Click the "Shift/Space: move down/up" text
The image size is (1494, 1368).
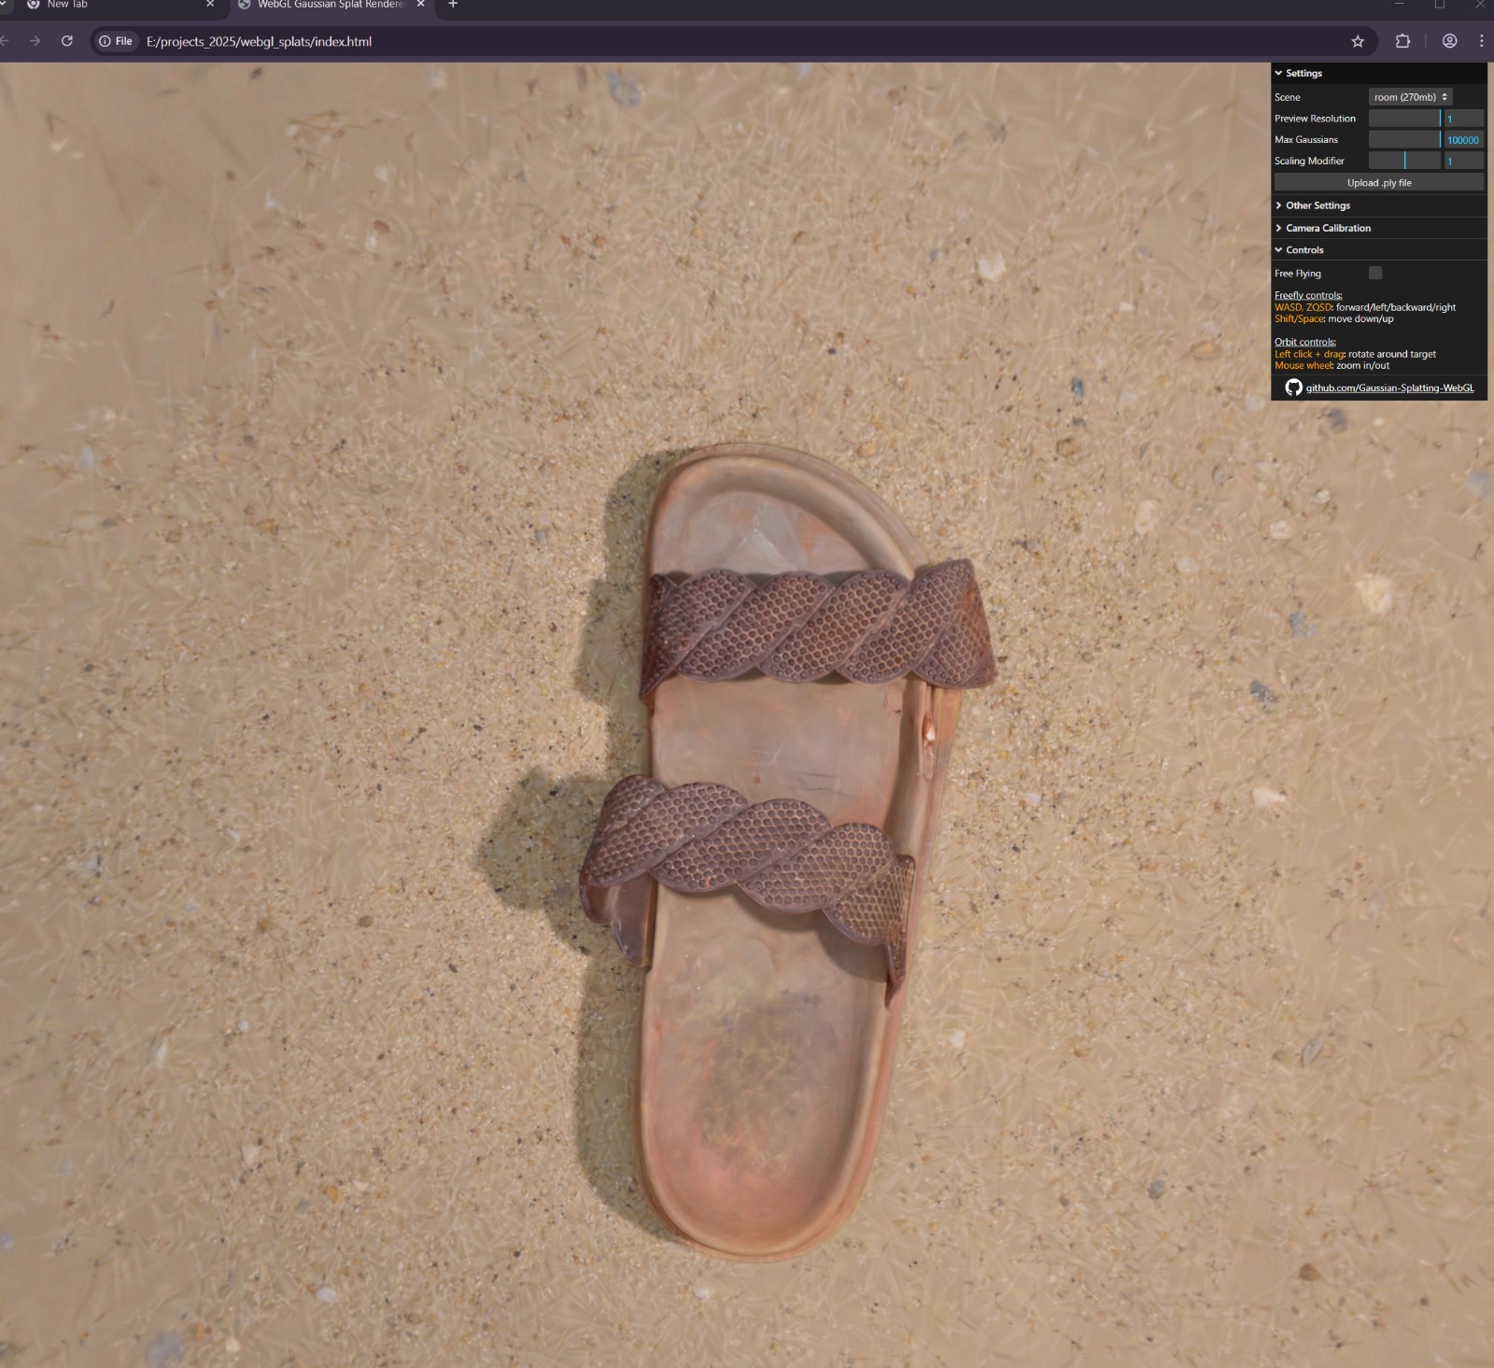click(x=1333, y=318)
